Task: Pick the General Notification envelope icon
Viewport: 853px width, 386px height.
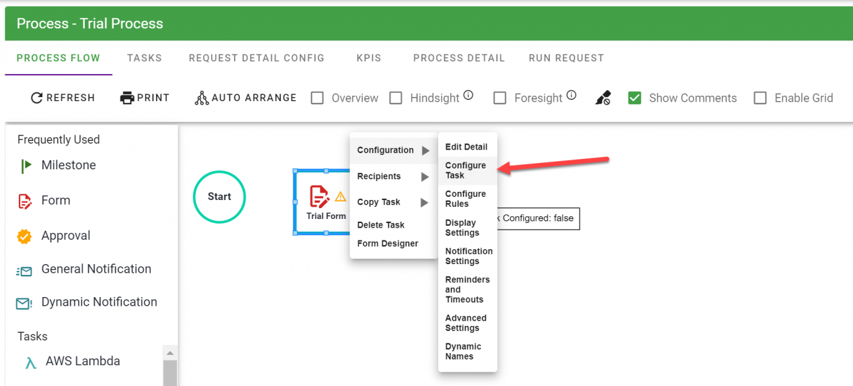Action: pyautogui.click(x=24, y=271)
